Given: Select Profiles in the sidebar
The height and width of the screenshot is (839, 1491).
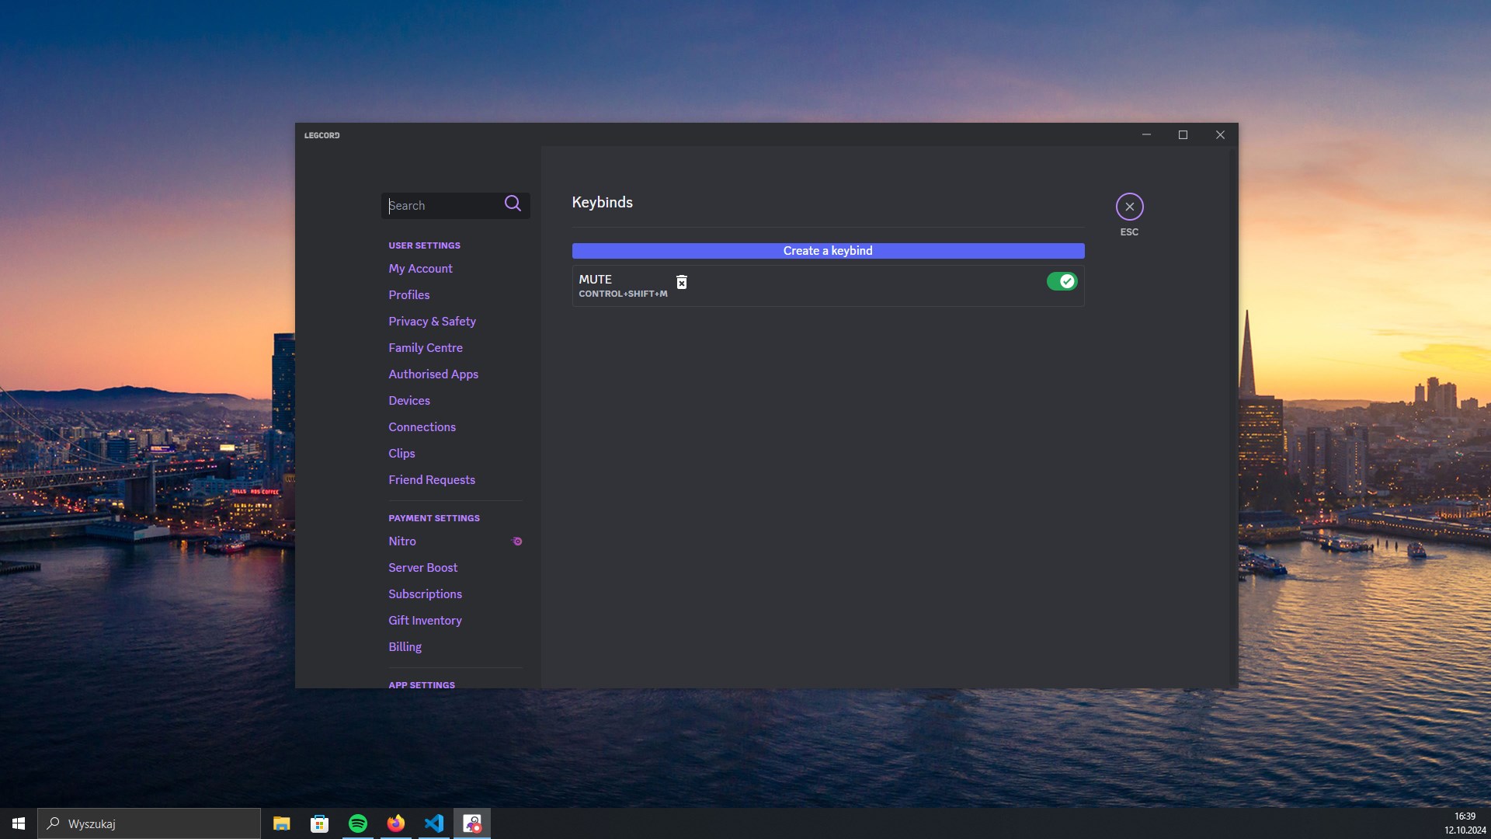Looking at the screenshot, I should coord(409,294).
